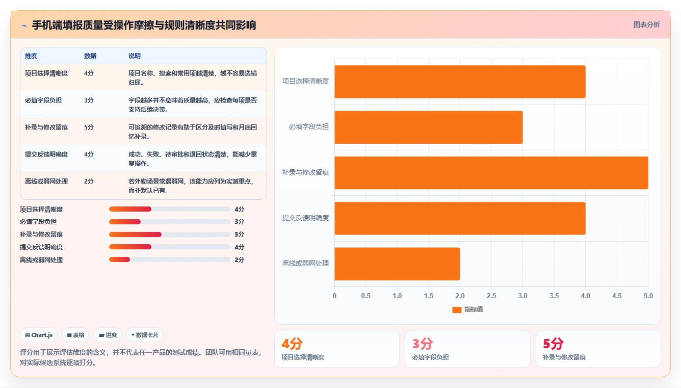Click the 离线或弱网处理 chart axis label

pos(305,264)
